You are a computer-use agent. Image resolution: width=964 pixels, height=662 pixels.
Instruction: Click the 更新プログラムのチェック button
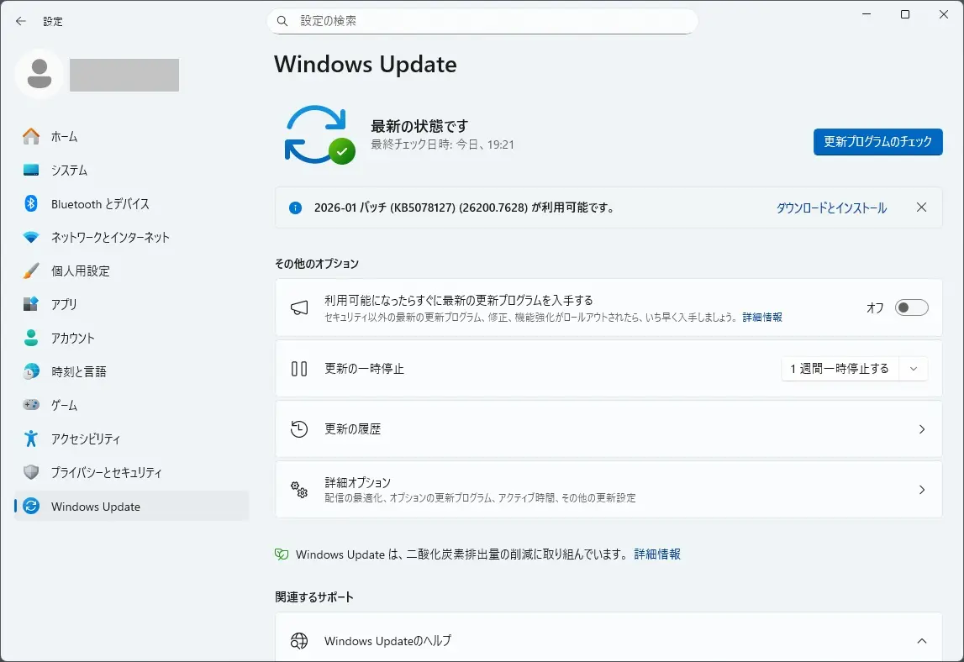(877, 142)
